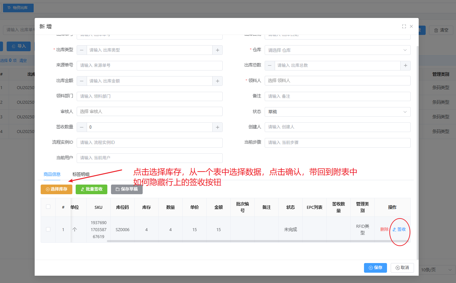Screen dimensions: 456x283
Task: Click the 批量签收 green button
Action: (91, 189)
